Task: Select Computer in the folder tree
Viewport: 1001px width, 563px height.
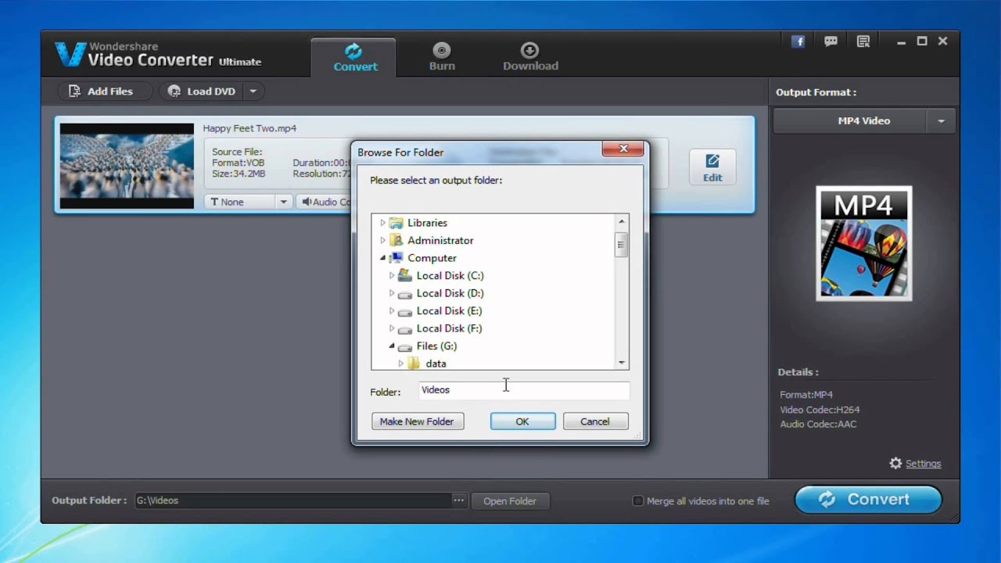Action: pos(432,258)
